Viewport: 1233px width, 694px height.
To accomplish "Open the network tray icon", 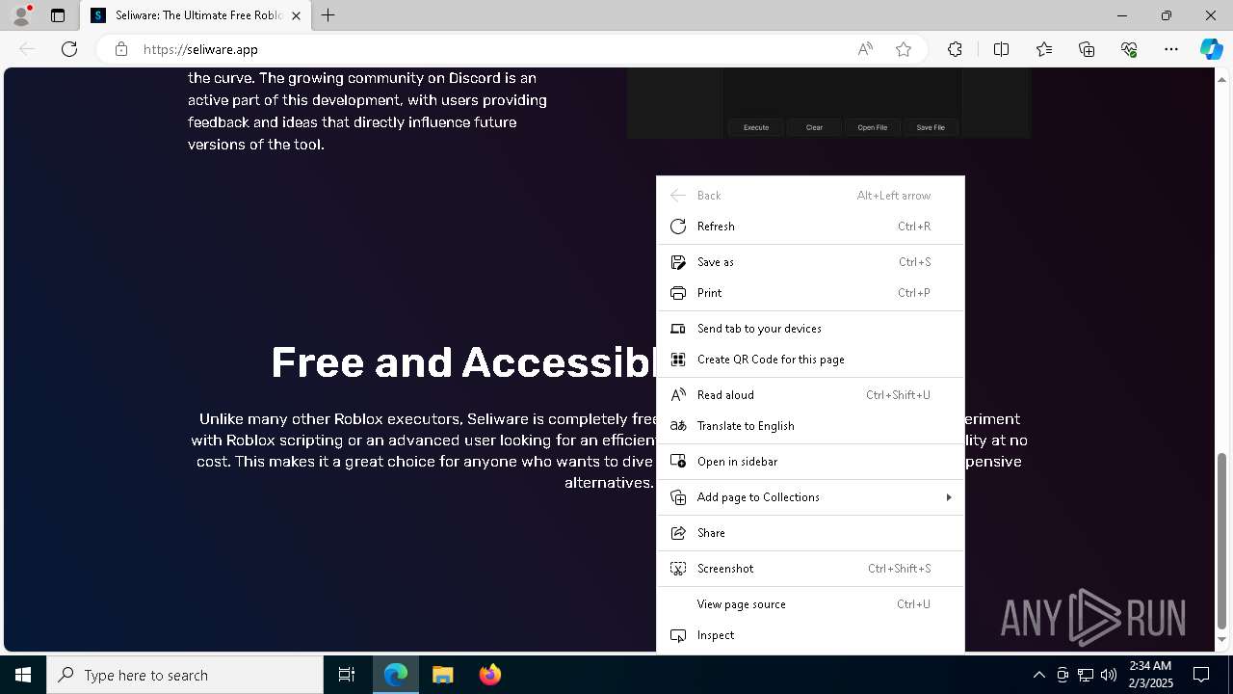I will pyautogui.click(x=1086, y=675).
